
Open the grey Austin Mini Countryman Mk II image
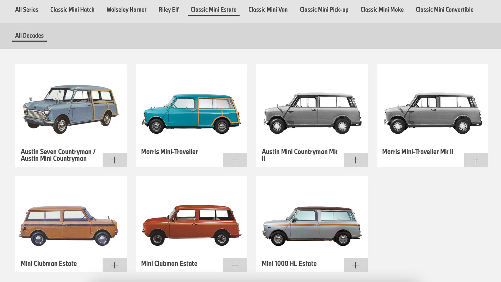[312, 113]
